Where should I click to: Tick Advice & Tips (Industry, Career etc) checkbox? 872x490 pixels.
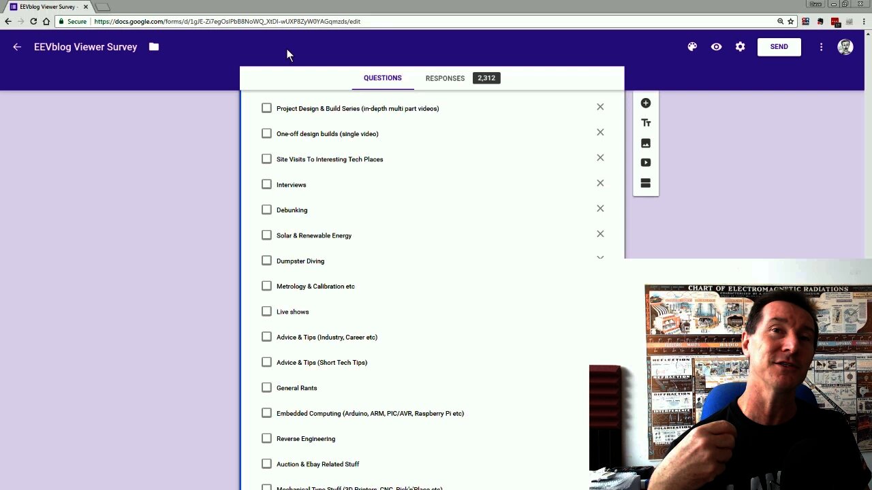(x=266, y=337)
